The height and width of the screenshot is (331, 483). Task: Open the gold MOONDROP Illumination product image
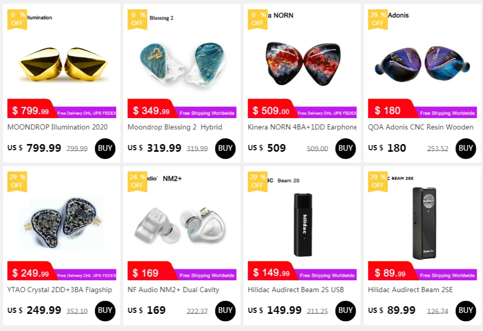(x=62, y=64)
